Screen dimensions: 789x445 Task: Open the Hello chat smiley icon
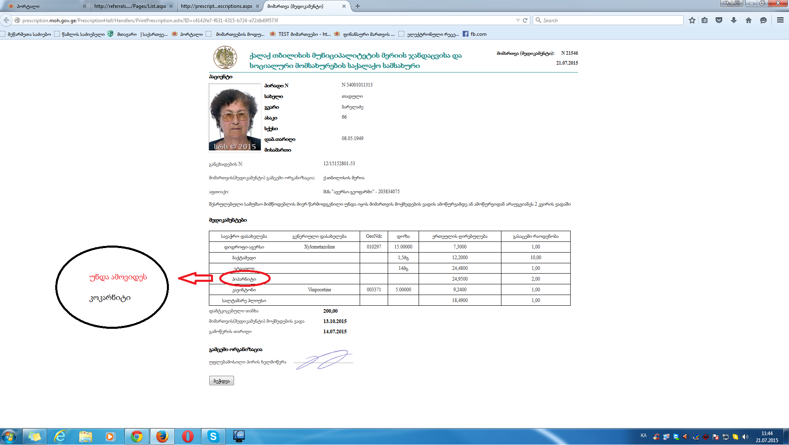point(763,20)
